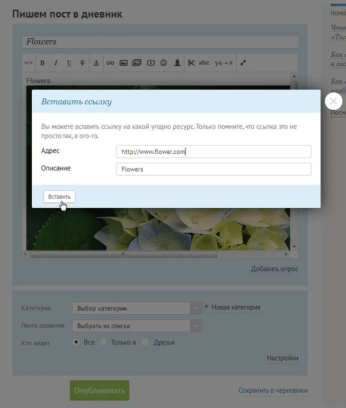
Task: Click the abc spellcheck tool
Action: 204,63
